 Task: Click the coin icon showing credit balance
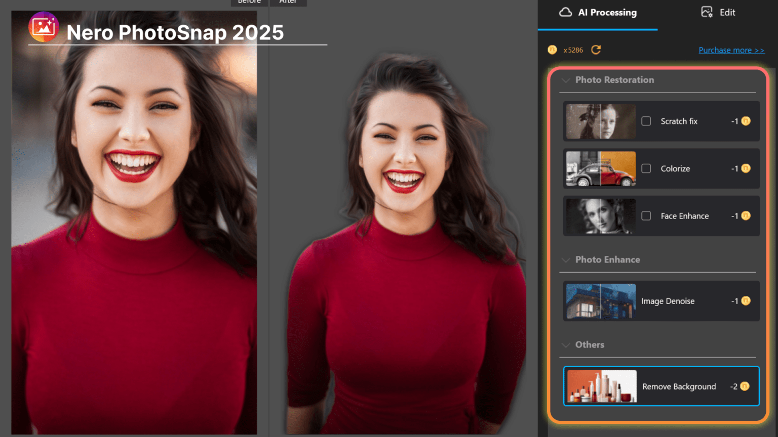(x=552, y=50)
